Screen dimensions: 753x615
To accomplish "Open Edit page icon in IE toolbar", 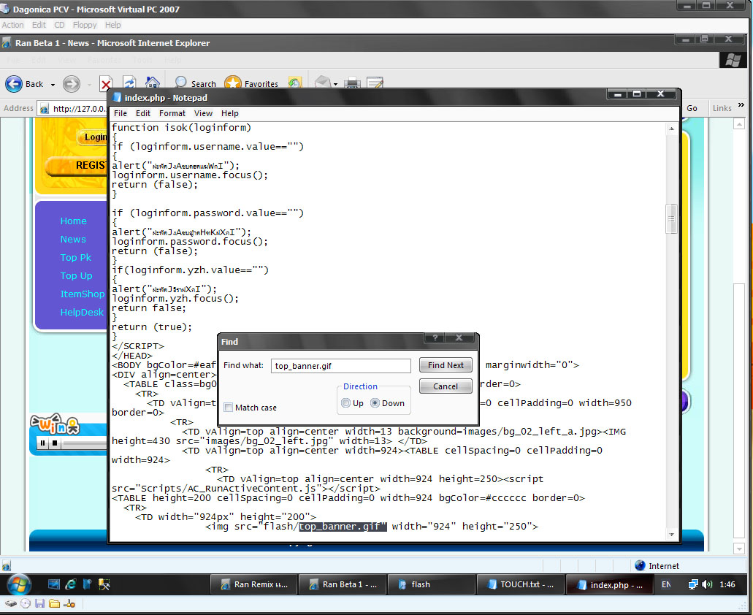I will point(375,83).
